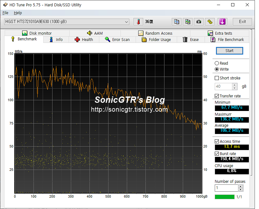Click the Number of passes field
Image resolution: width=259 pixels, height=209 pixels.
(x=226, y=188)
